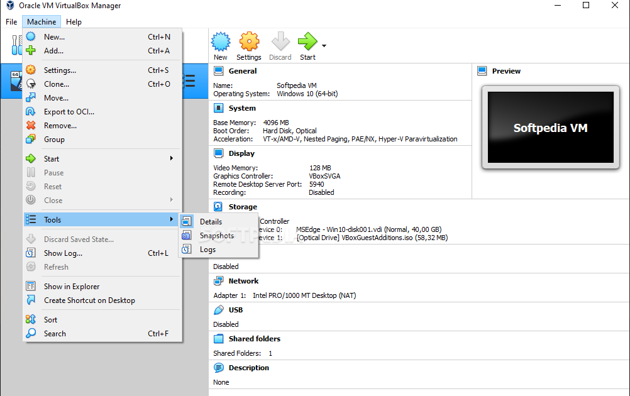Click the Clone sheep icon in menu
The height and width of the screenshot is (396, 630).
(x=31, y=84)
